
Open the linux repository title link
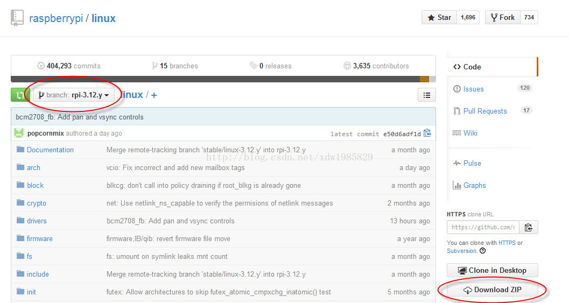[x=103, y=18]
